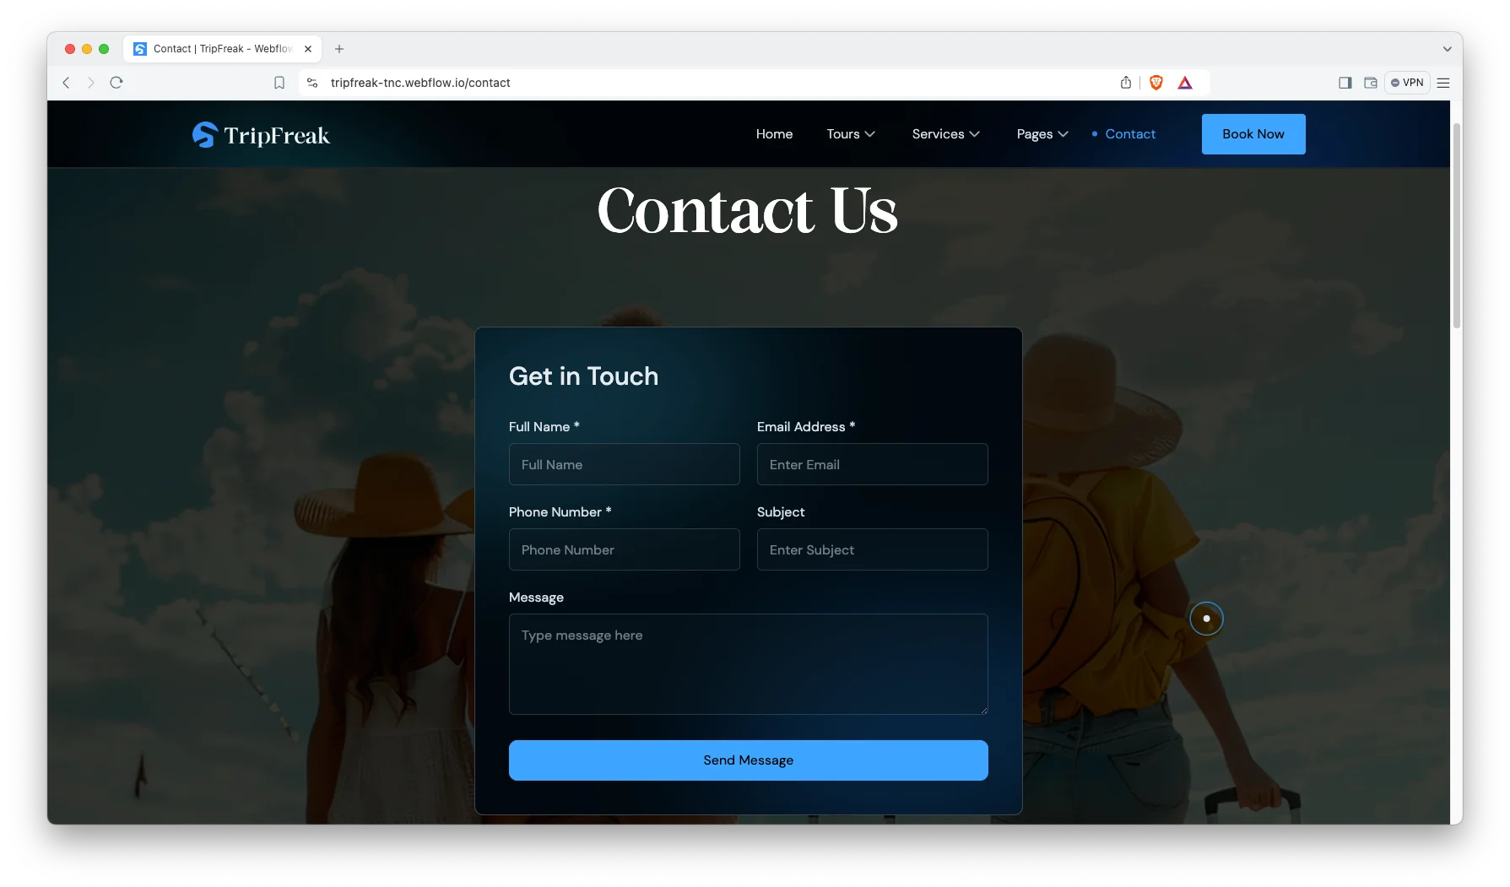Click the Type message here textarea
1510x887 pixels.
click(748, 664)
